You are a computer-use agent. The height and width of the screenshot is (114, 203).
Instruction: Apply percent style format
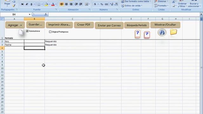(102, 4)
